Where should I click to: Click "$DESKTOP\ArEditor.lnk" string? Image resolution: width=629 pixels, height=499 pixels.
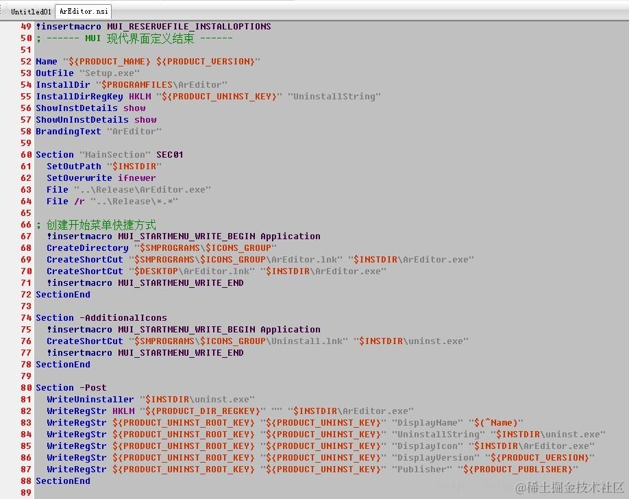pyautogui.click(x=192, y=271)
